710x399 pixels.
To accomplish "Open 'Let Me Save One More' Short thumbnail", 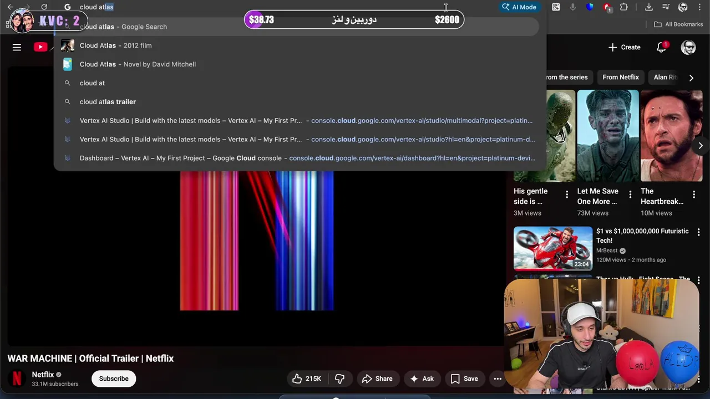I will pyautogui.click(x=608, y=136).
